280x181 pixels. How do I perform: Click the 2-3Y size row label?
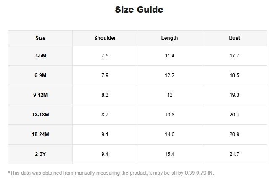point(40,154)
